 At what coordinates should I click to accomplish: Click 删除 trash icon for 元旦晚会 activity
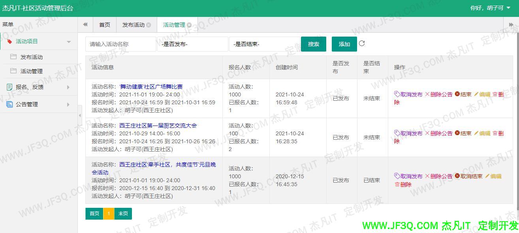(397, 184)
